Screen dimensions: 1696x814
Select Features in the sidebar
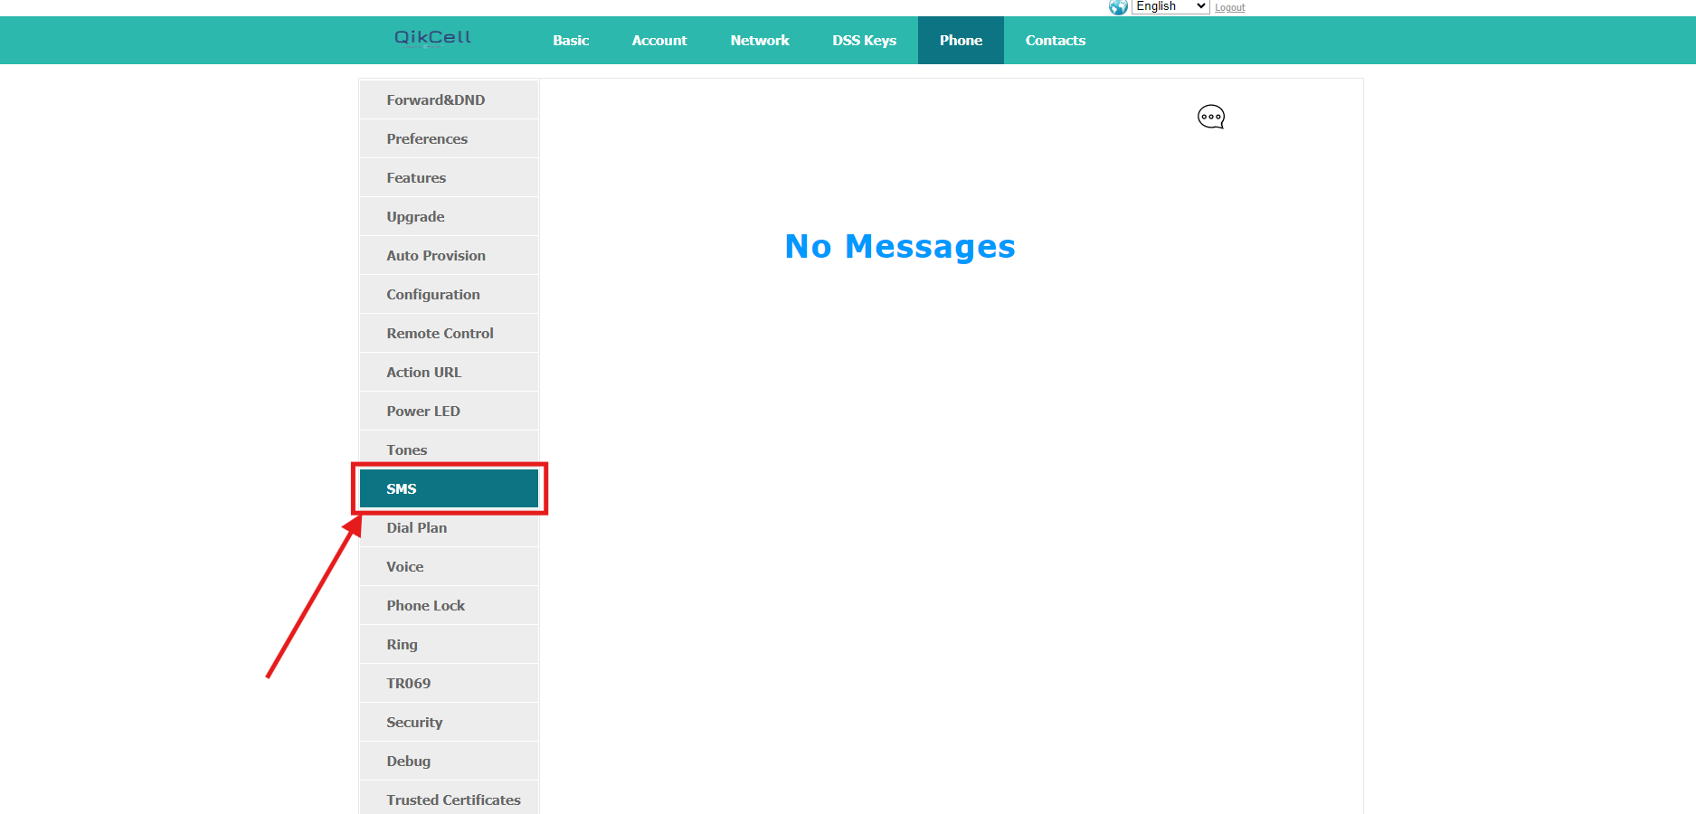449,177
